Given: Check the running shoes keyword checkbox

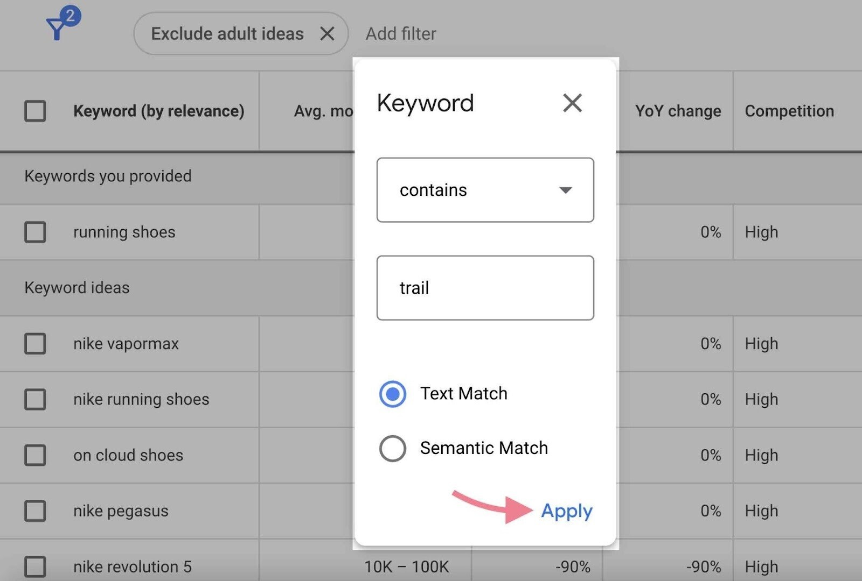Looking at the screenshot, I should point(35,232).
